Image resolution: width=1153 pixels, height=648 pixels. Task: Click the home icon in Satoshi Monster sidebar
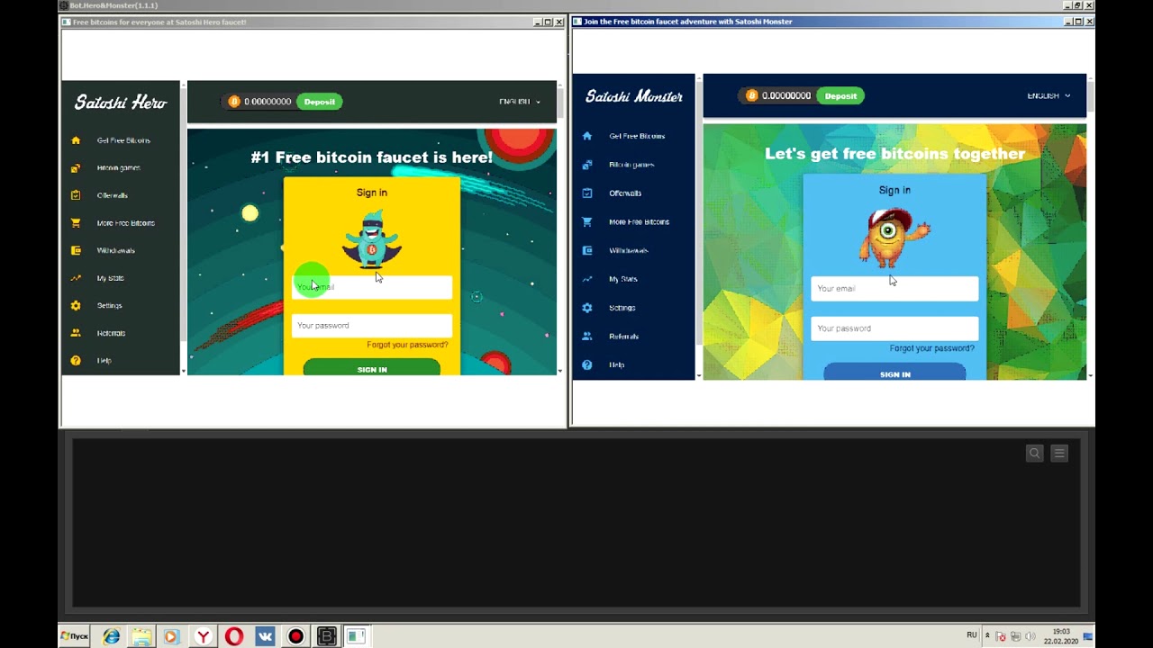pyautogui.click(x=587, y=136)
